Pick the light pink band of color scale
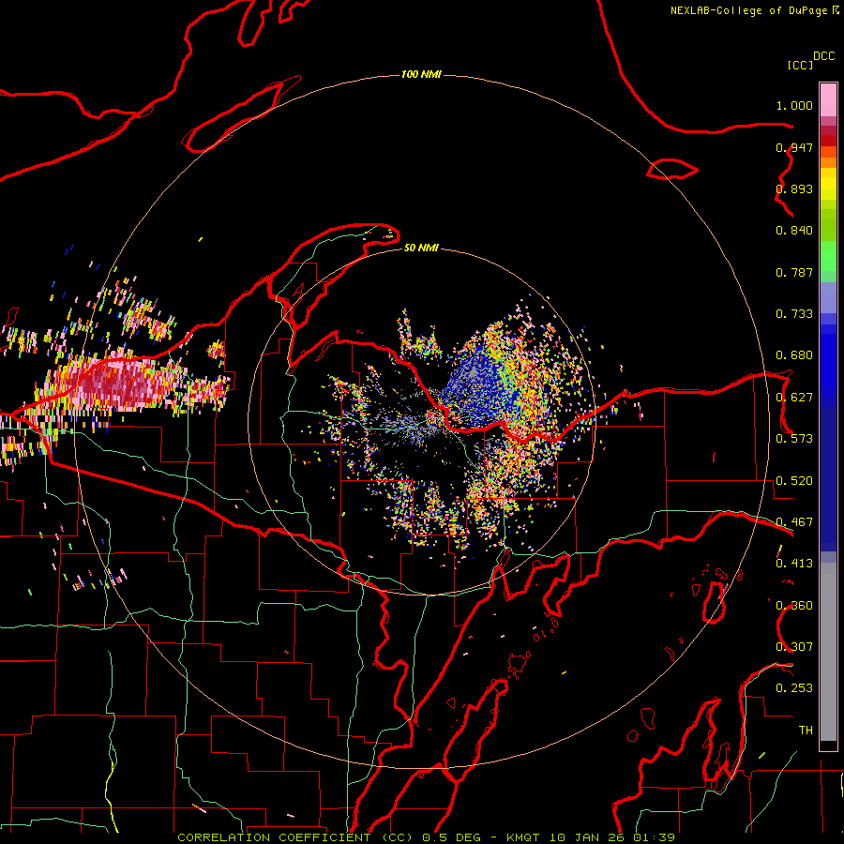This screenshot has height=844, width=844. pyautogui.click(x=828, y=100)
